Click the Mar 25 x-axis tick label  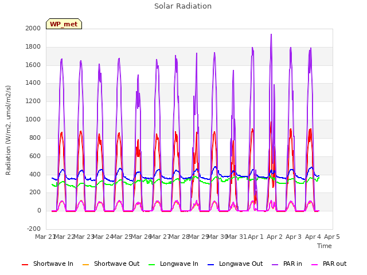coord(122,237)
